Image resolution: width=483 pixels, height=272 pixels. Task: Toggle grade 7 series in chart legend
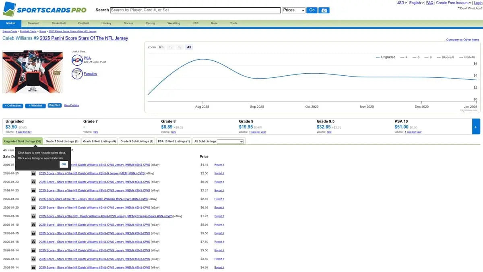point(404,57)
